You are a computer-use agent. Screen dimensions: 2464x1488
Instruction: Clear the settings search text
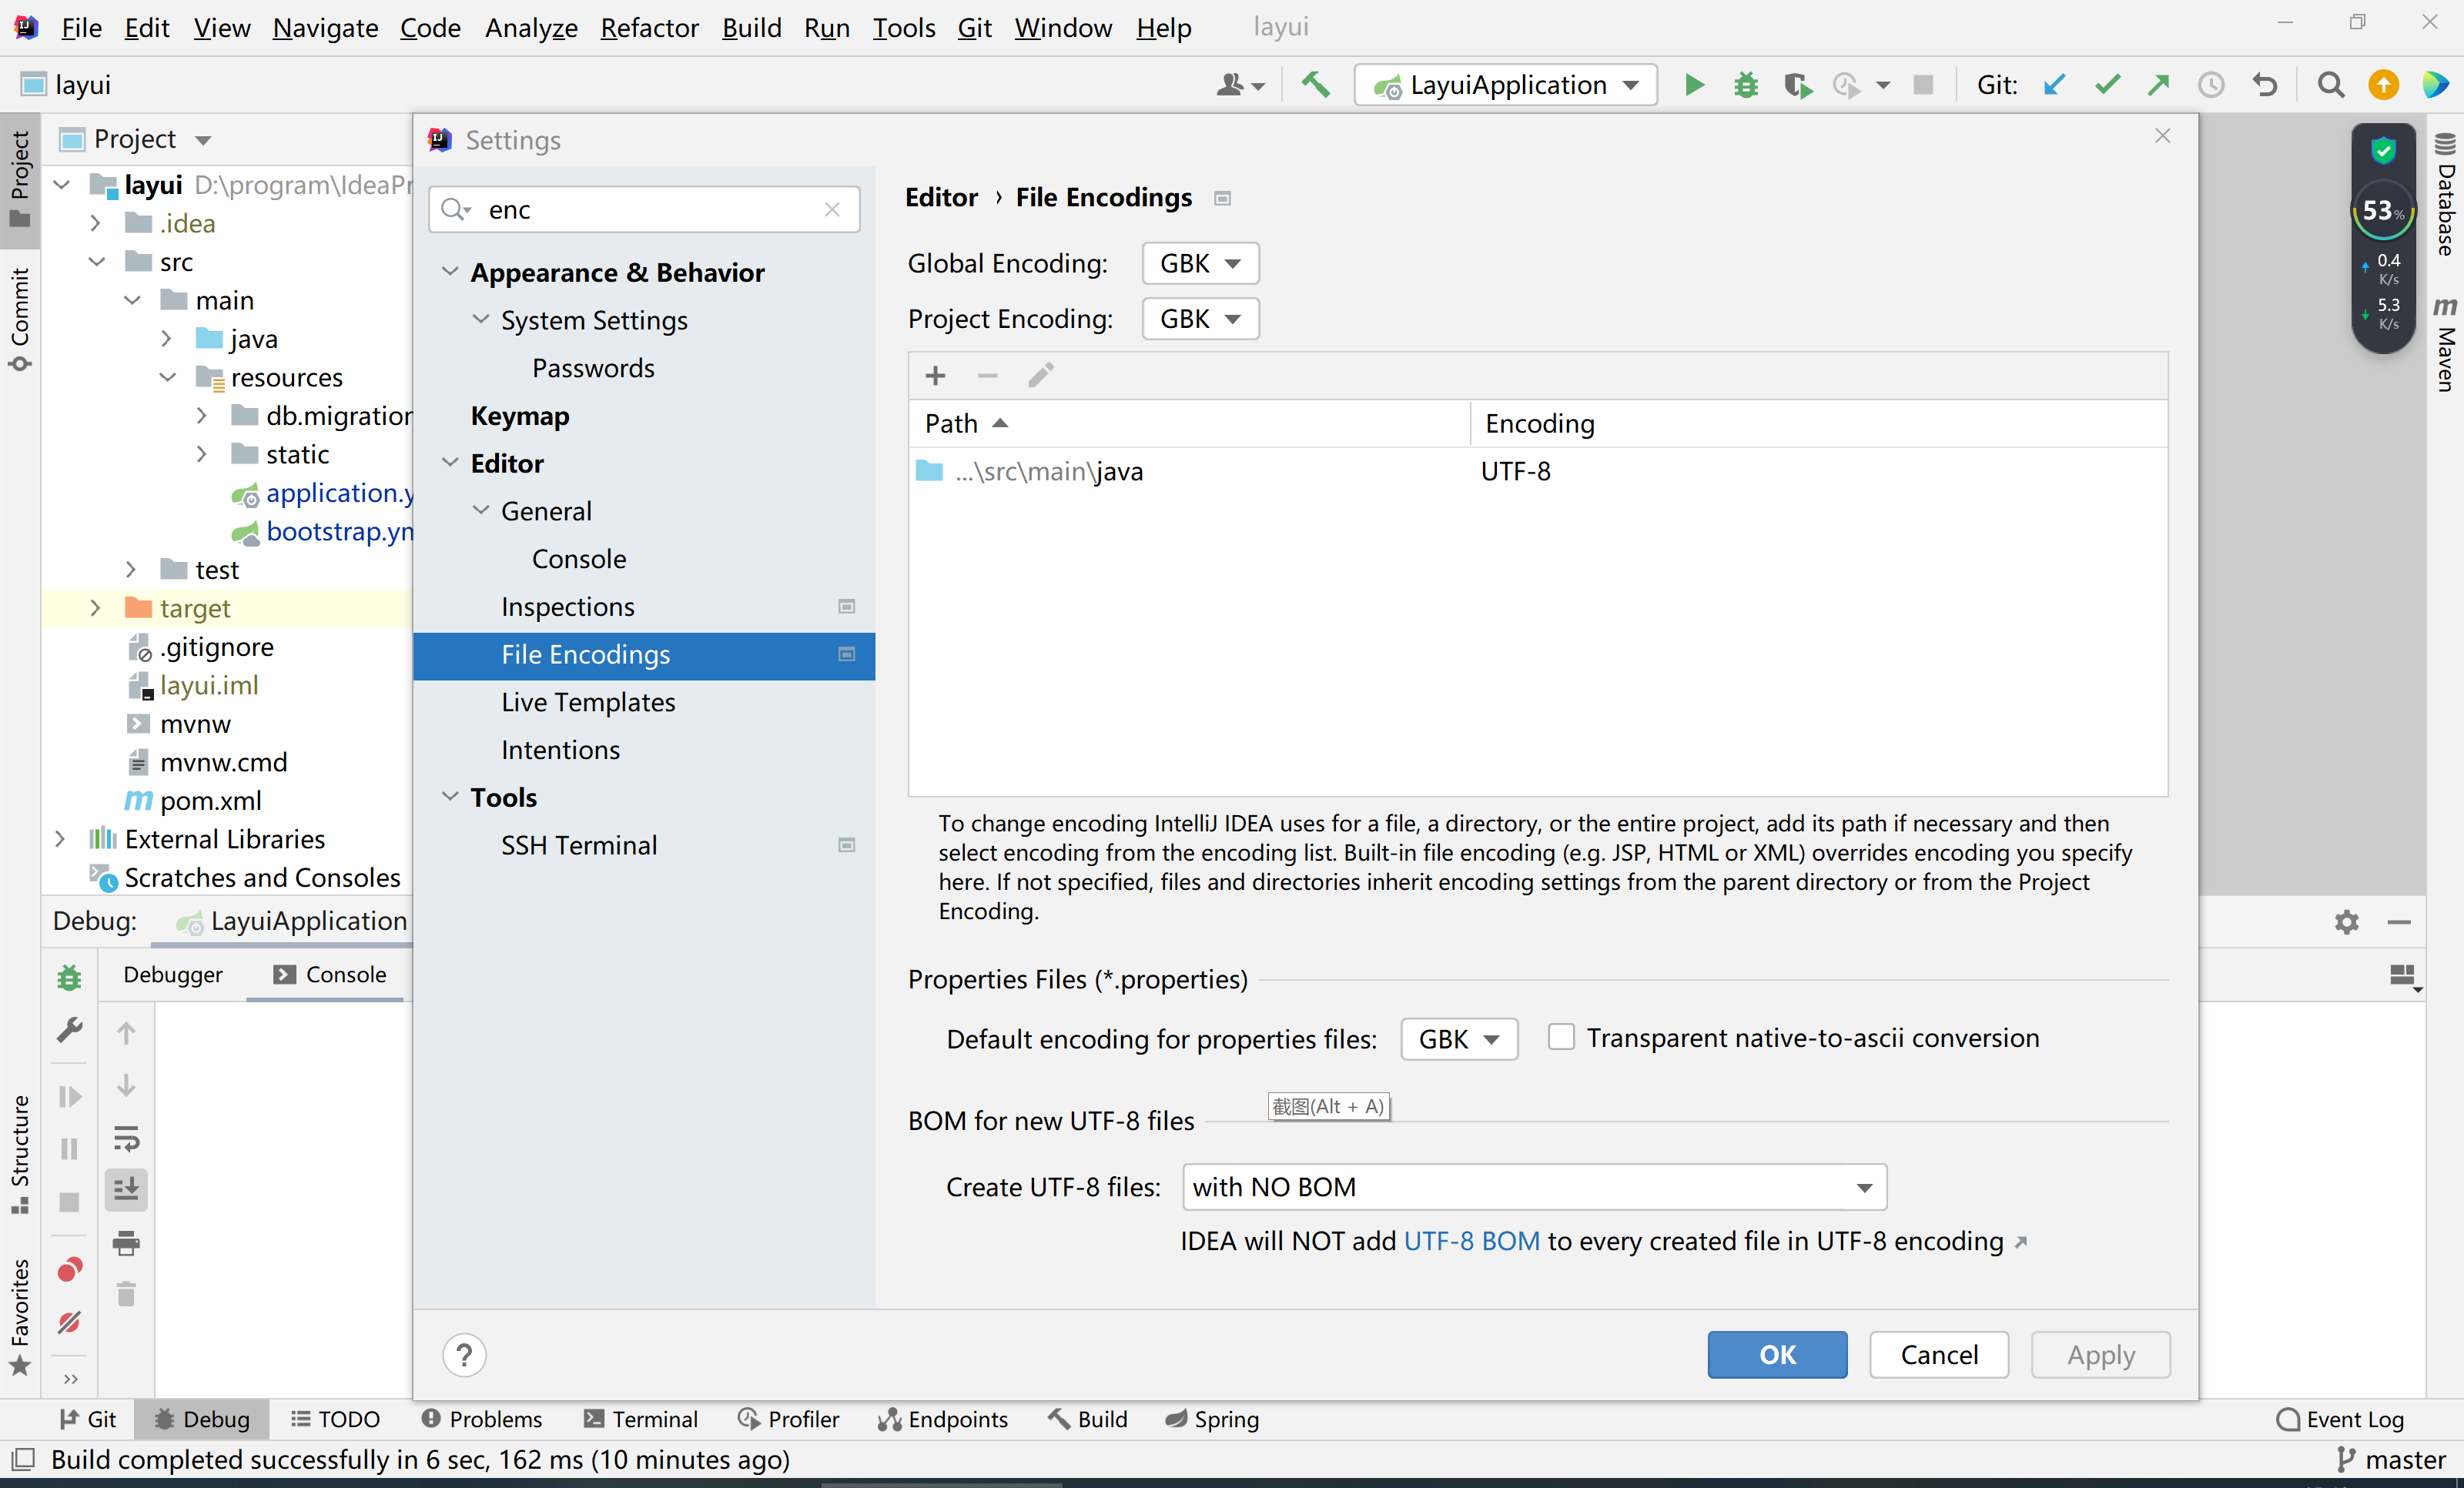[x=832, y=209]
